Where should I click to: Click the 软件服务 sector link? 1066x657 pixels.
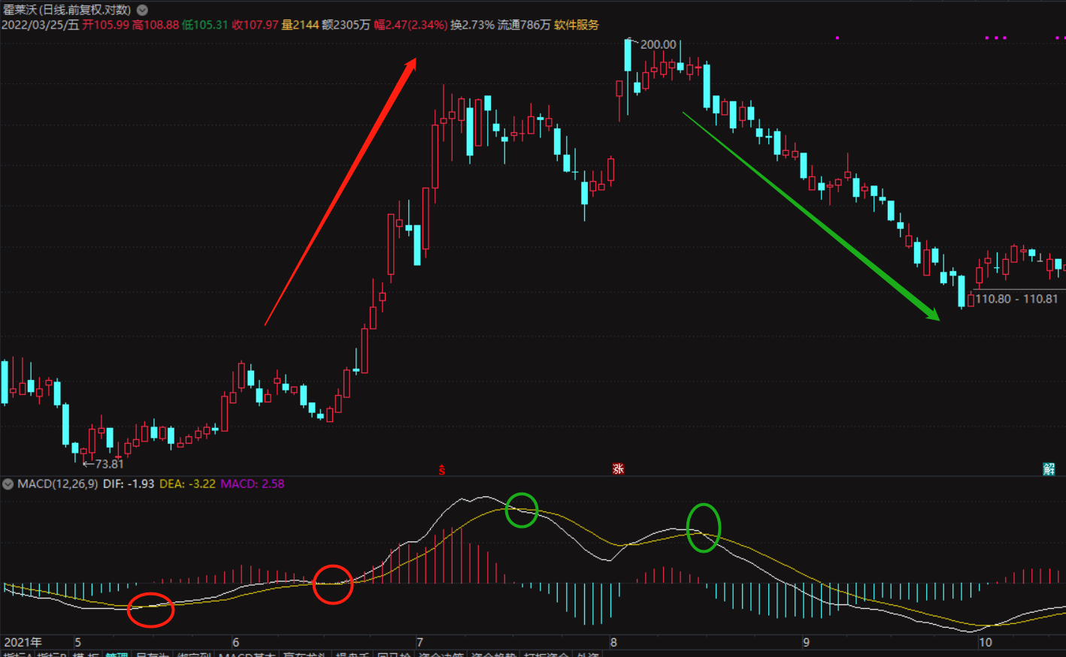tap(577, 25)
